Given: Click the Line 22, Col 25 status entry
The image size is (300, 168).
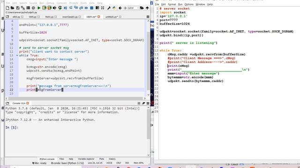Looking at the screenshot, I should [x=95, y=163].
